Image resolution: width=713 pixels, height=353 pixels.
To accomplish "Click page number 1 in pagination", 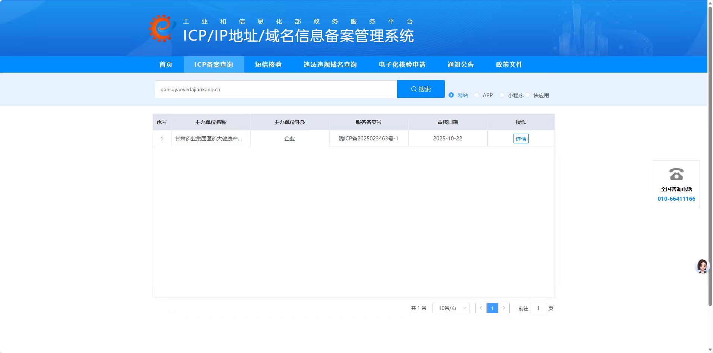I will [x=492, y=308].
